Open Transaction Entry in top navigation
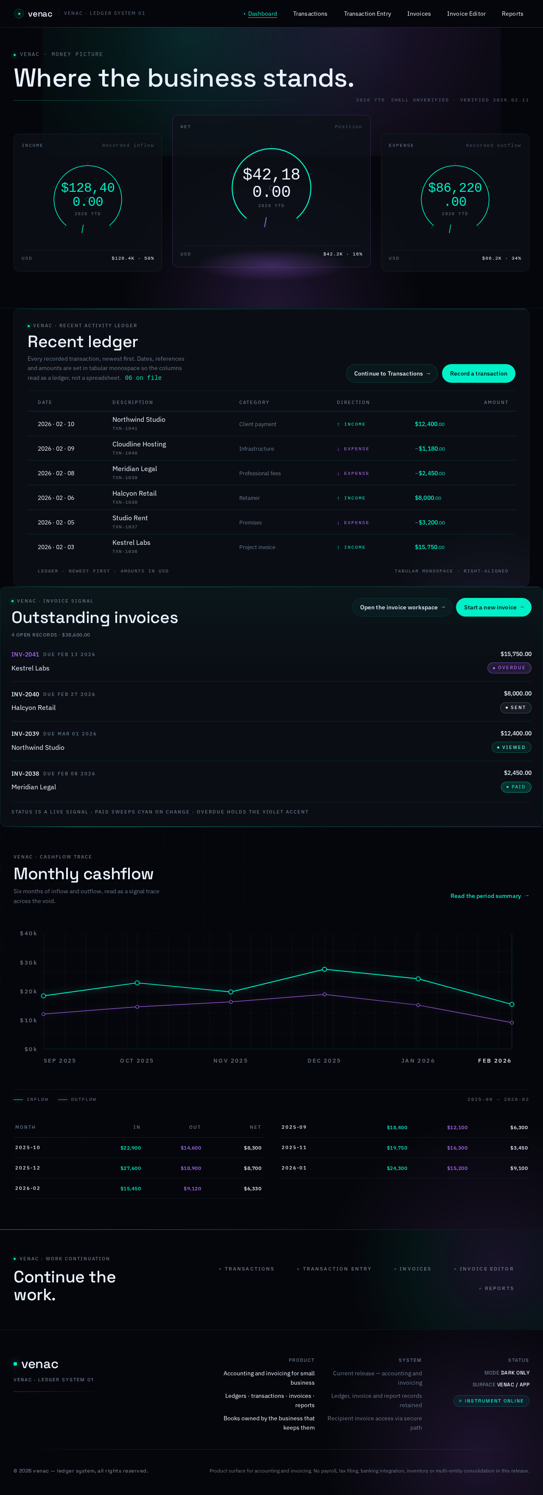The image size is (543, 1495). [367, 14]
